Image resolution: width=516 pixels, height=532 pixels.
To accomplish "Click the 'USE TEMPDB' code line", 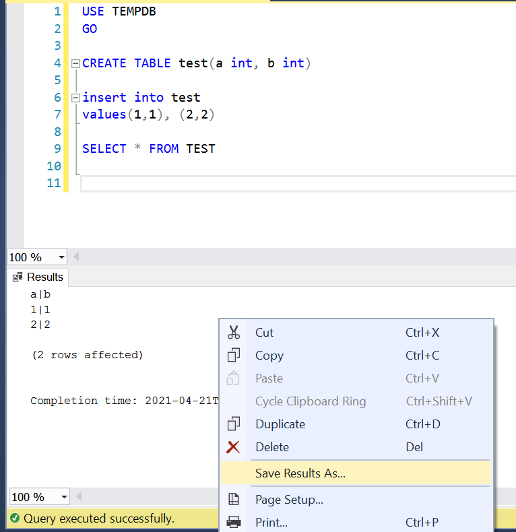I will (119, 11).
